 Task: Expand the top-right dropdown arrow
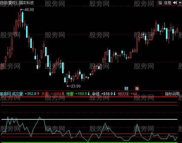(x=180, y=3)
